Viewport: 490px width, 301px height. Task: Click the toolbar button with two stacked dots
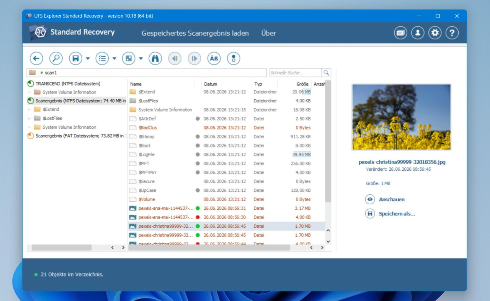(x=234, y=58)
